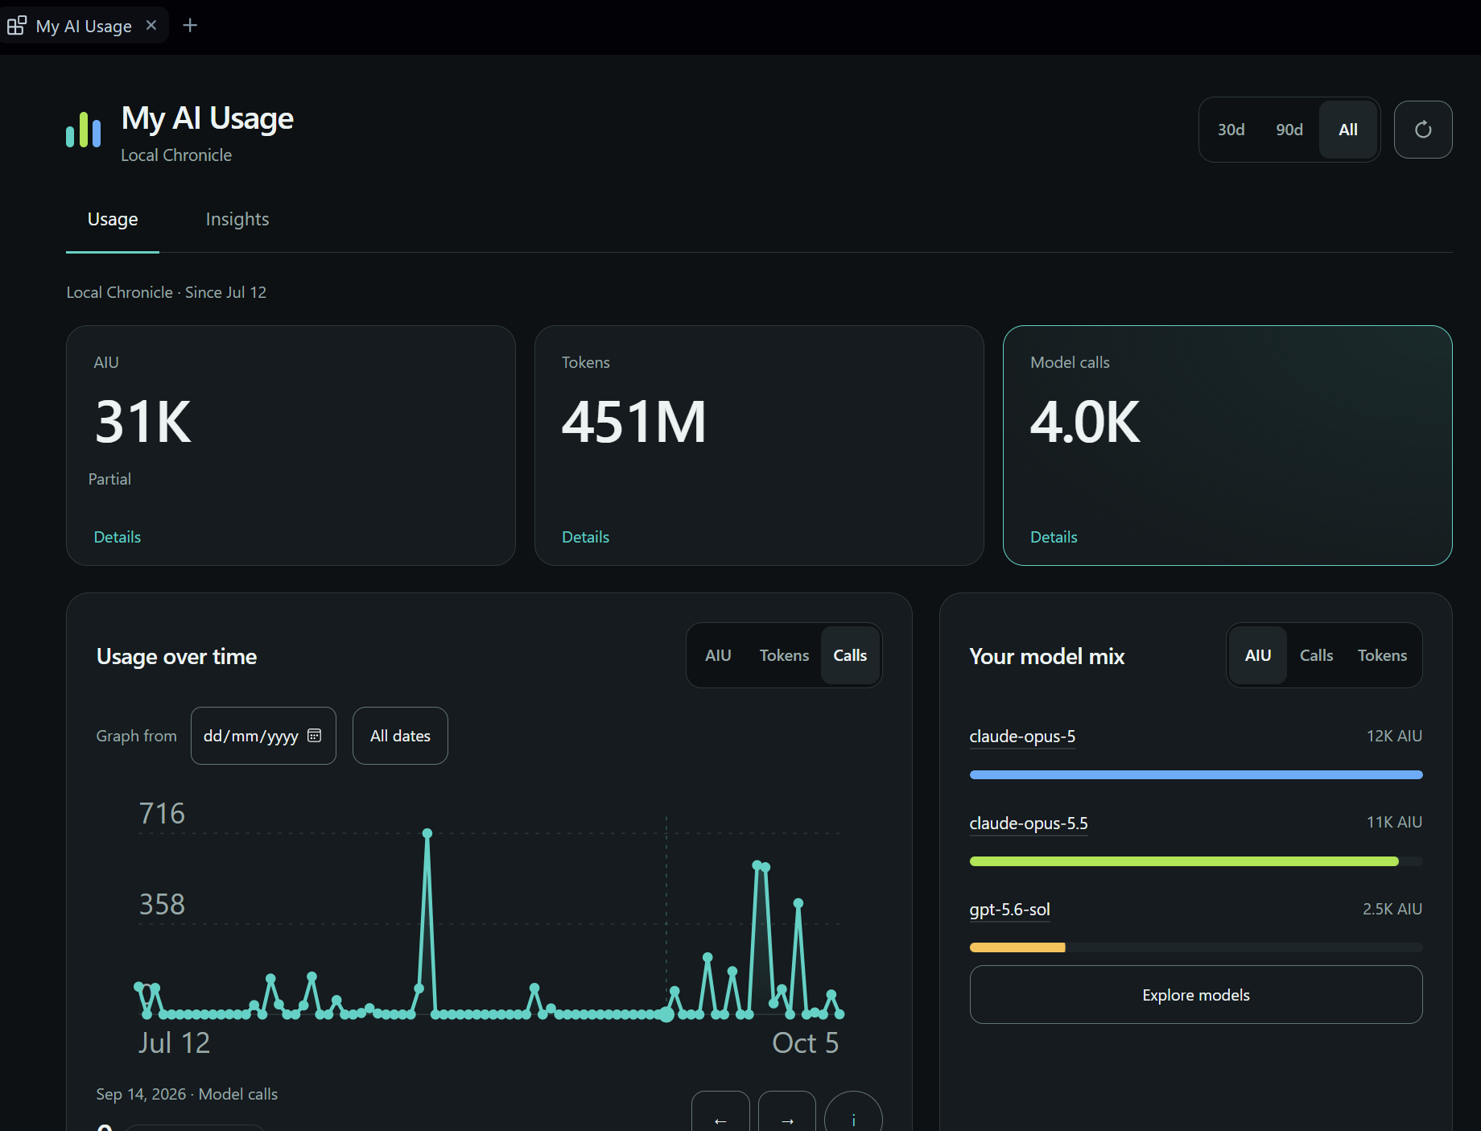Set model mix to AIU
The width and height of the screenshot is (1481, 1131).
click(1258, 655)
